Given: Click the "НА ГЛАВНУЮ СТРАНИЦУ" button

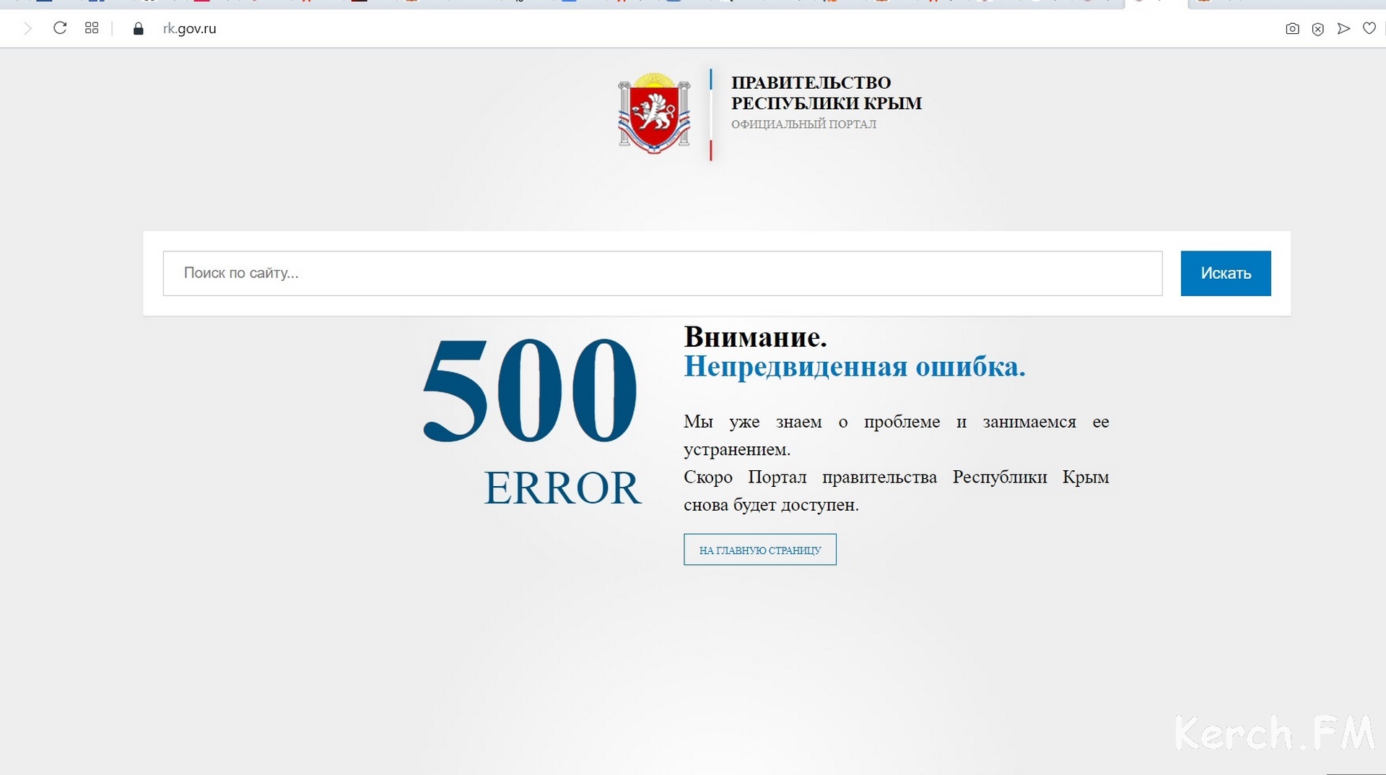Looking at the screenshot, I should pos(759,550).
